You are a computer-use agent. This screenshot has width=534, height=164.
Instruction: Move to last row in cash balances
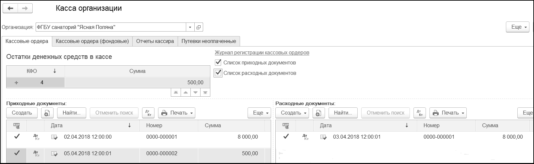205,92
